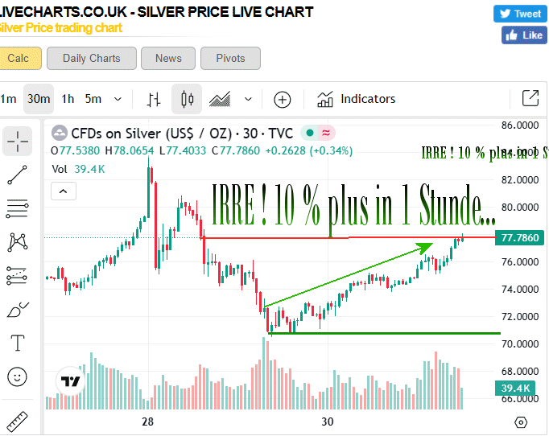Collapse the indicator legend with chevron
549x436 pixels.
click(63, 191)
